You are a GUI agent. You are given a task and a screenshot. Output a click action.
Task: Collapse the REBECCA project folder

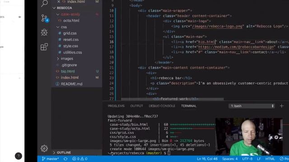coord(54,8)
